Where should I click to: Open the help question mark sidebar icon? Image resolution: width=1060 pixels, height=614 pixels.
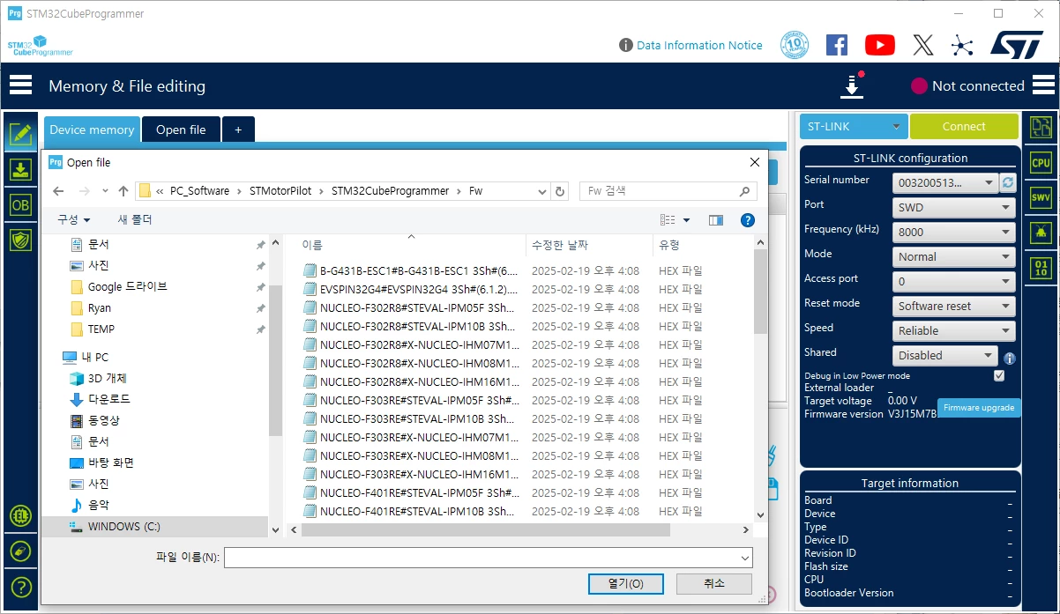pyautogui.click(x=21, y=587)
